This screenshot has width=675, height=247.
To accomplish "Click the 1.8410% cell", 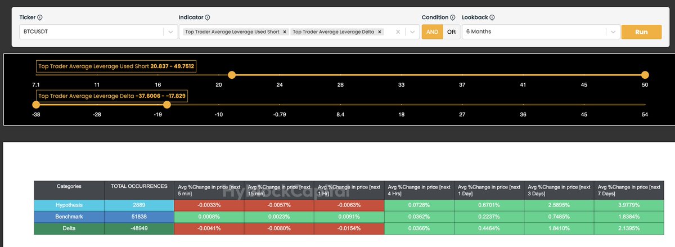I will click(x=559, y=228).
